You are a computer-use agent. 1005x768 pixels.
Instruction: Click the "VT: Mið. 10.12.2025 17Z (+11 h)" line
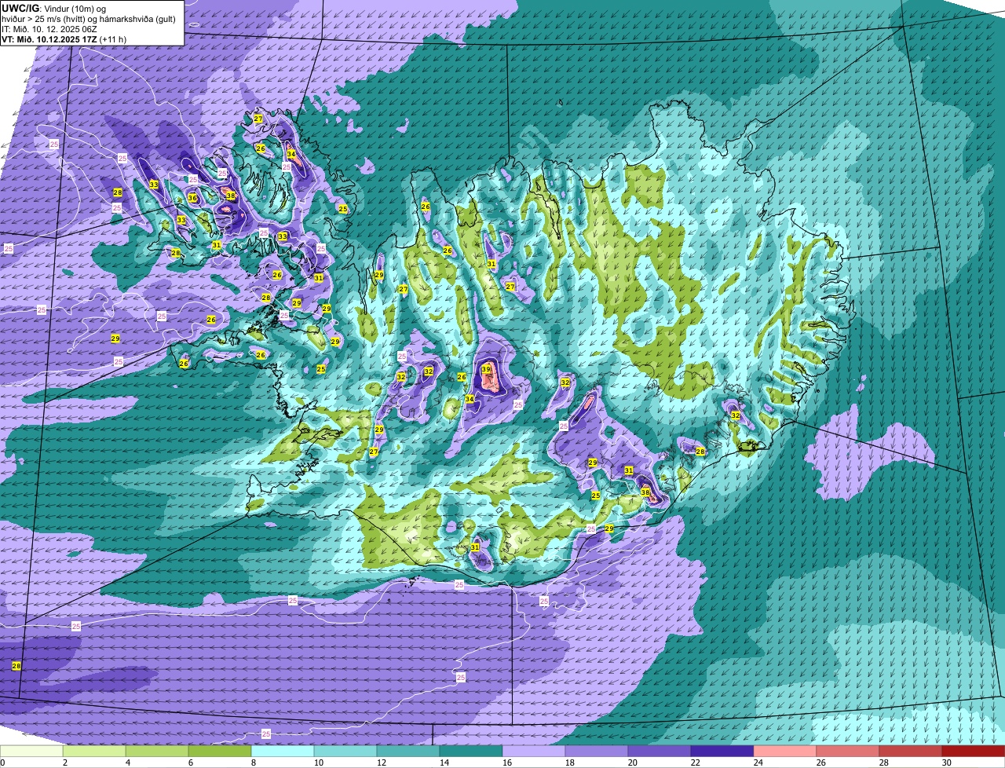coord(64,38)
